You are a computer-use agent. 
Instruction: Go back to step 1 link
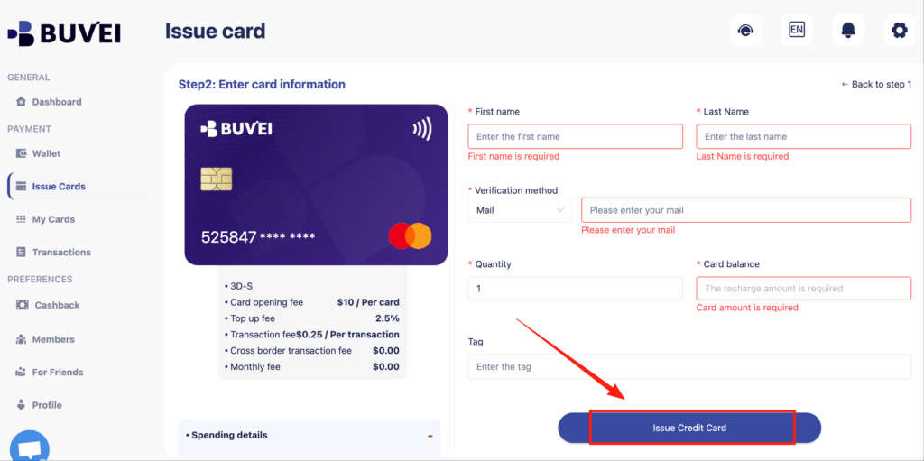[876, 85]
